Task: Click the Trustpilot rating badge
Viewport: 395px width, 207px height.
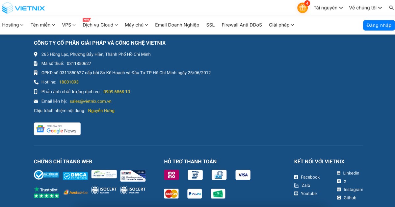Action: pyautogui.click(x=46, y=192)
